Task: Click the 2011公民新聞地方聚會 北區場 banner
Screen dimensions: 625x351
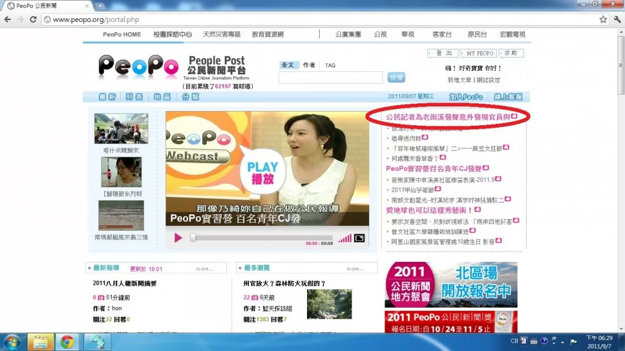Action: pos(451,284)
